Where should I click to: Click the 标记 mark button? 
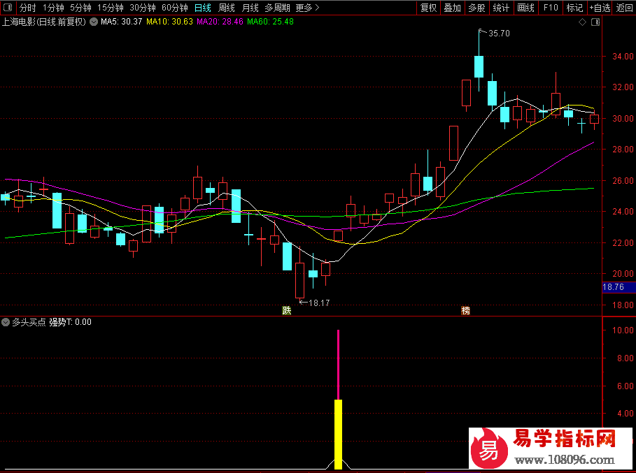coord(574,8)
